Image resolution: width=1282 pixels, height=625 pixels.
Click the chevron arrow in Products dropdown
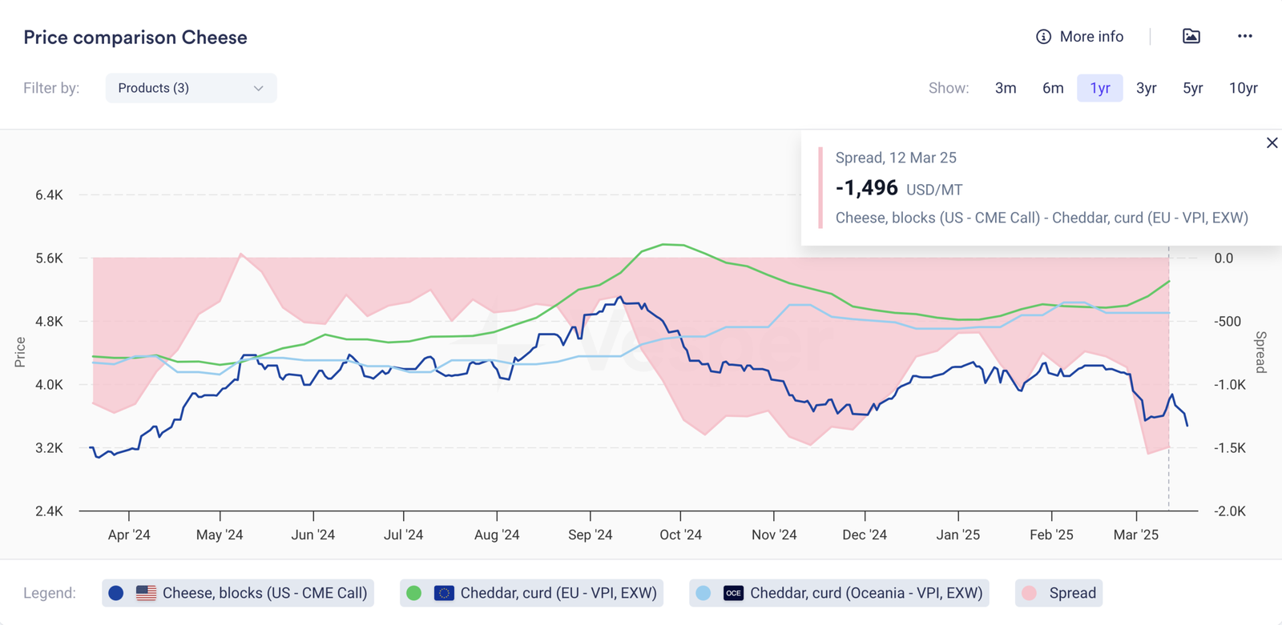(258, 88)
